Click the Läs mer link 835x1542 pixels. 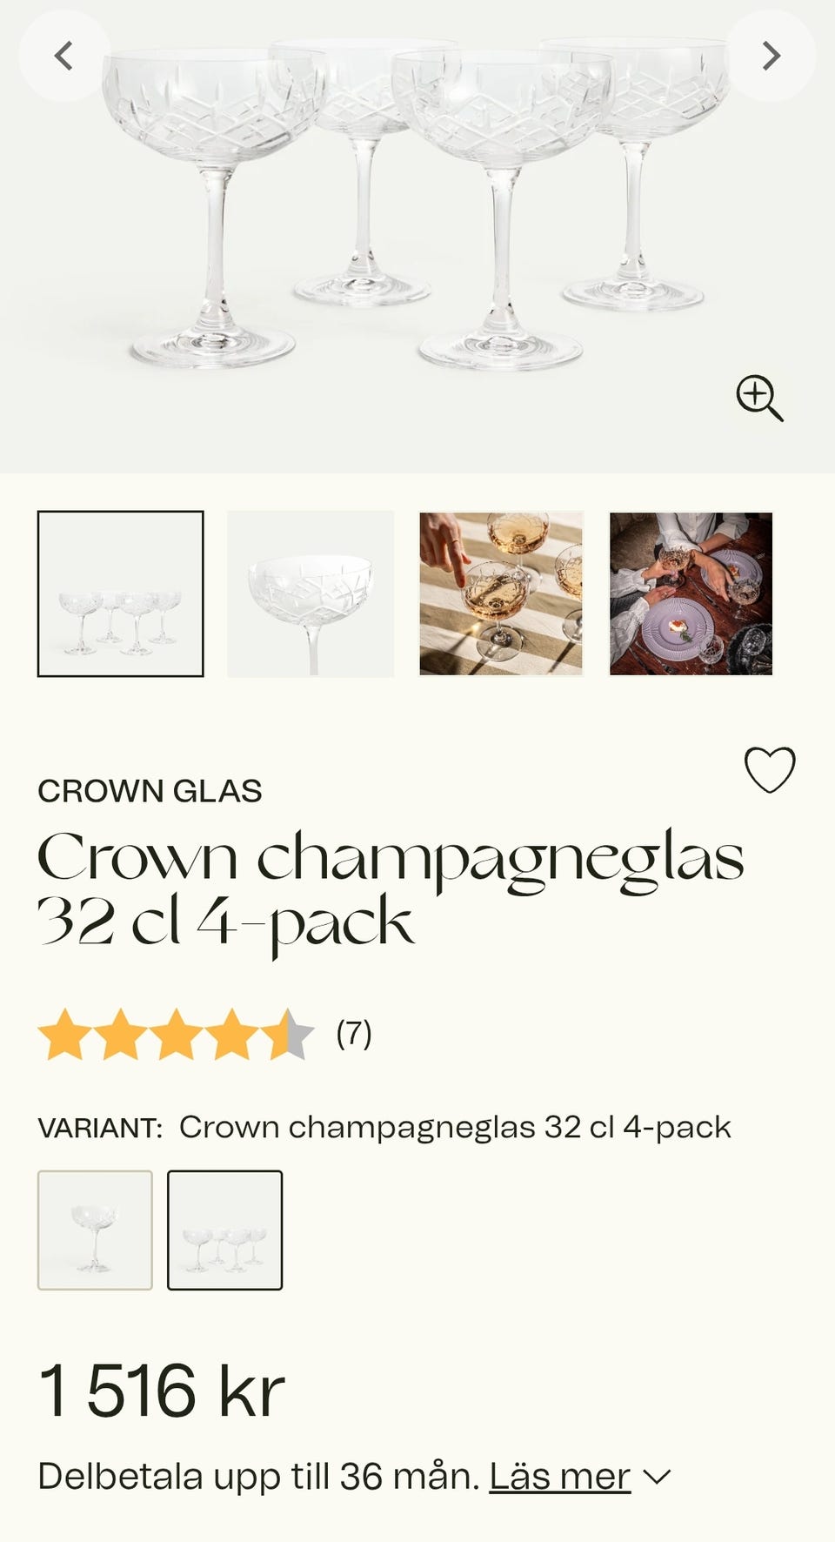559,1477
